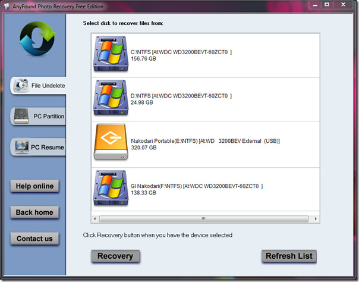
Task: Click the GI Nakodari F: drive icon
Action: 111,188
